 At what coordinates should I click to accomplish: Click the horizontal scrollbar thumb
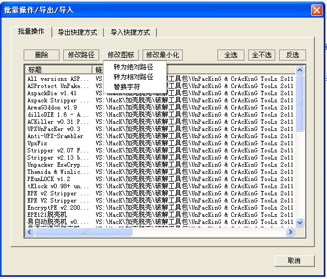(x=83, y=232)
